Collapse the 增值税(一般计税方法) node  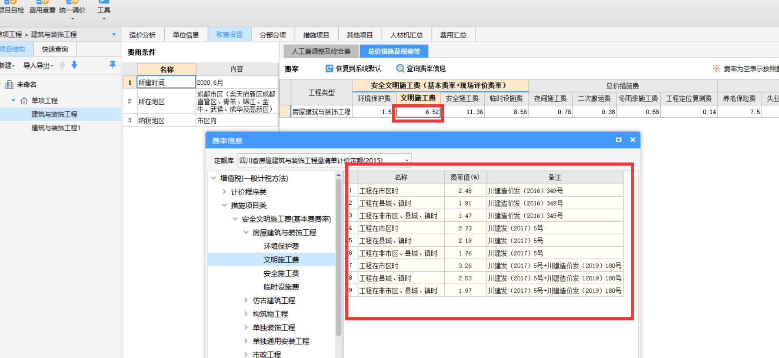point(213,178)
